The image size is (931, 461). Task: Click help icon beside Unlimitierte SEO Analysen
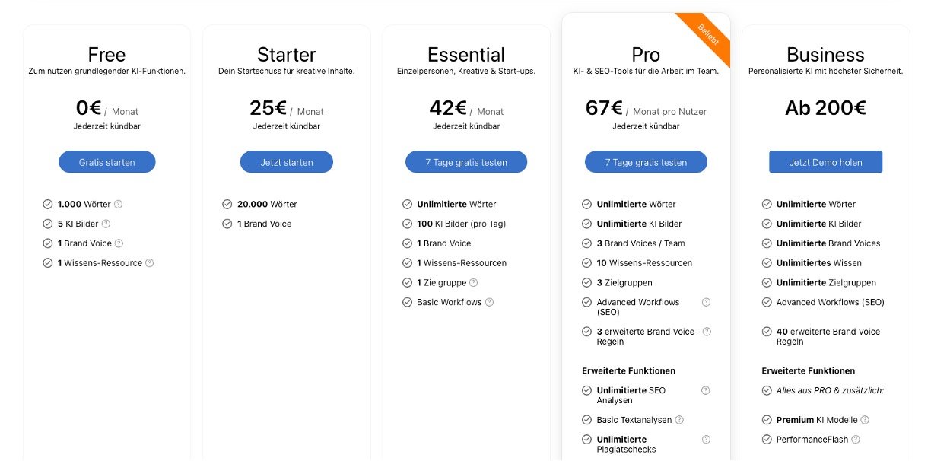click(705, 390)
